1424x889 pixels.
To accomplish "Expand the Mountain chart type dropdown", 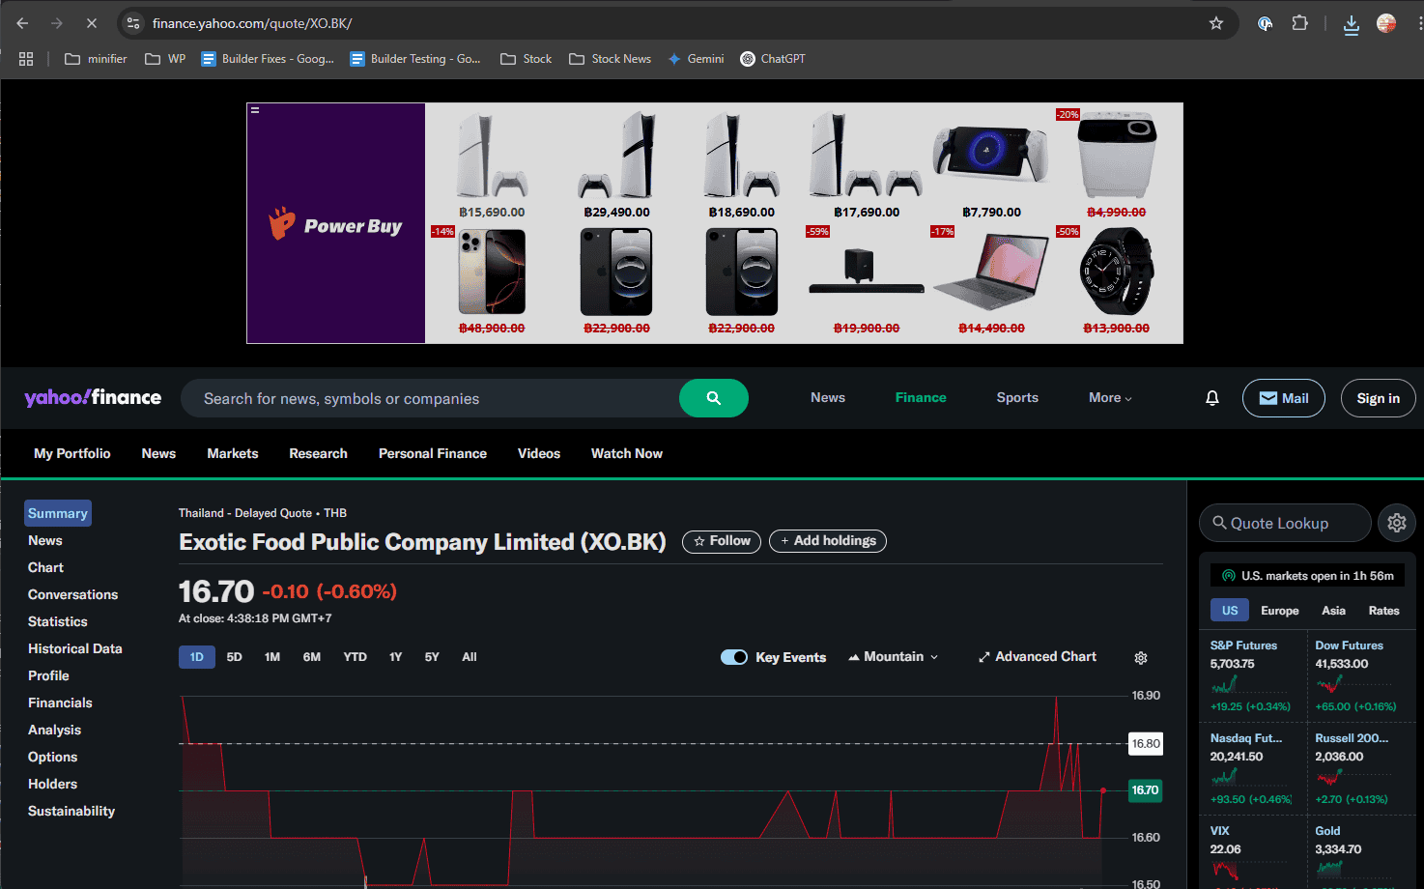I will 894,657.
